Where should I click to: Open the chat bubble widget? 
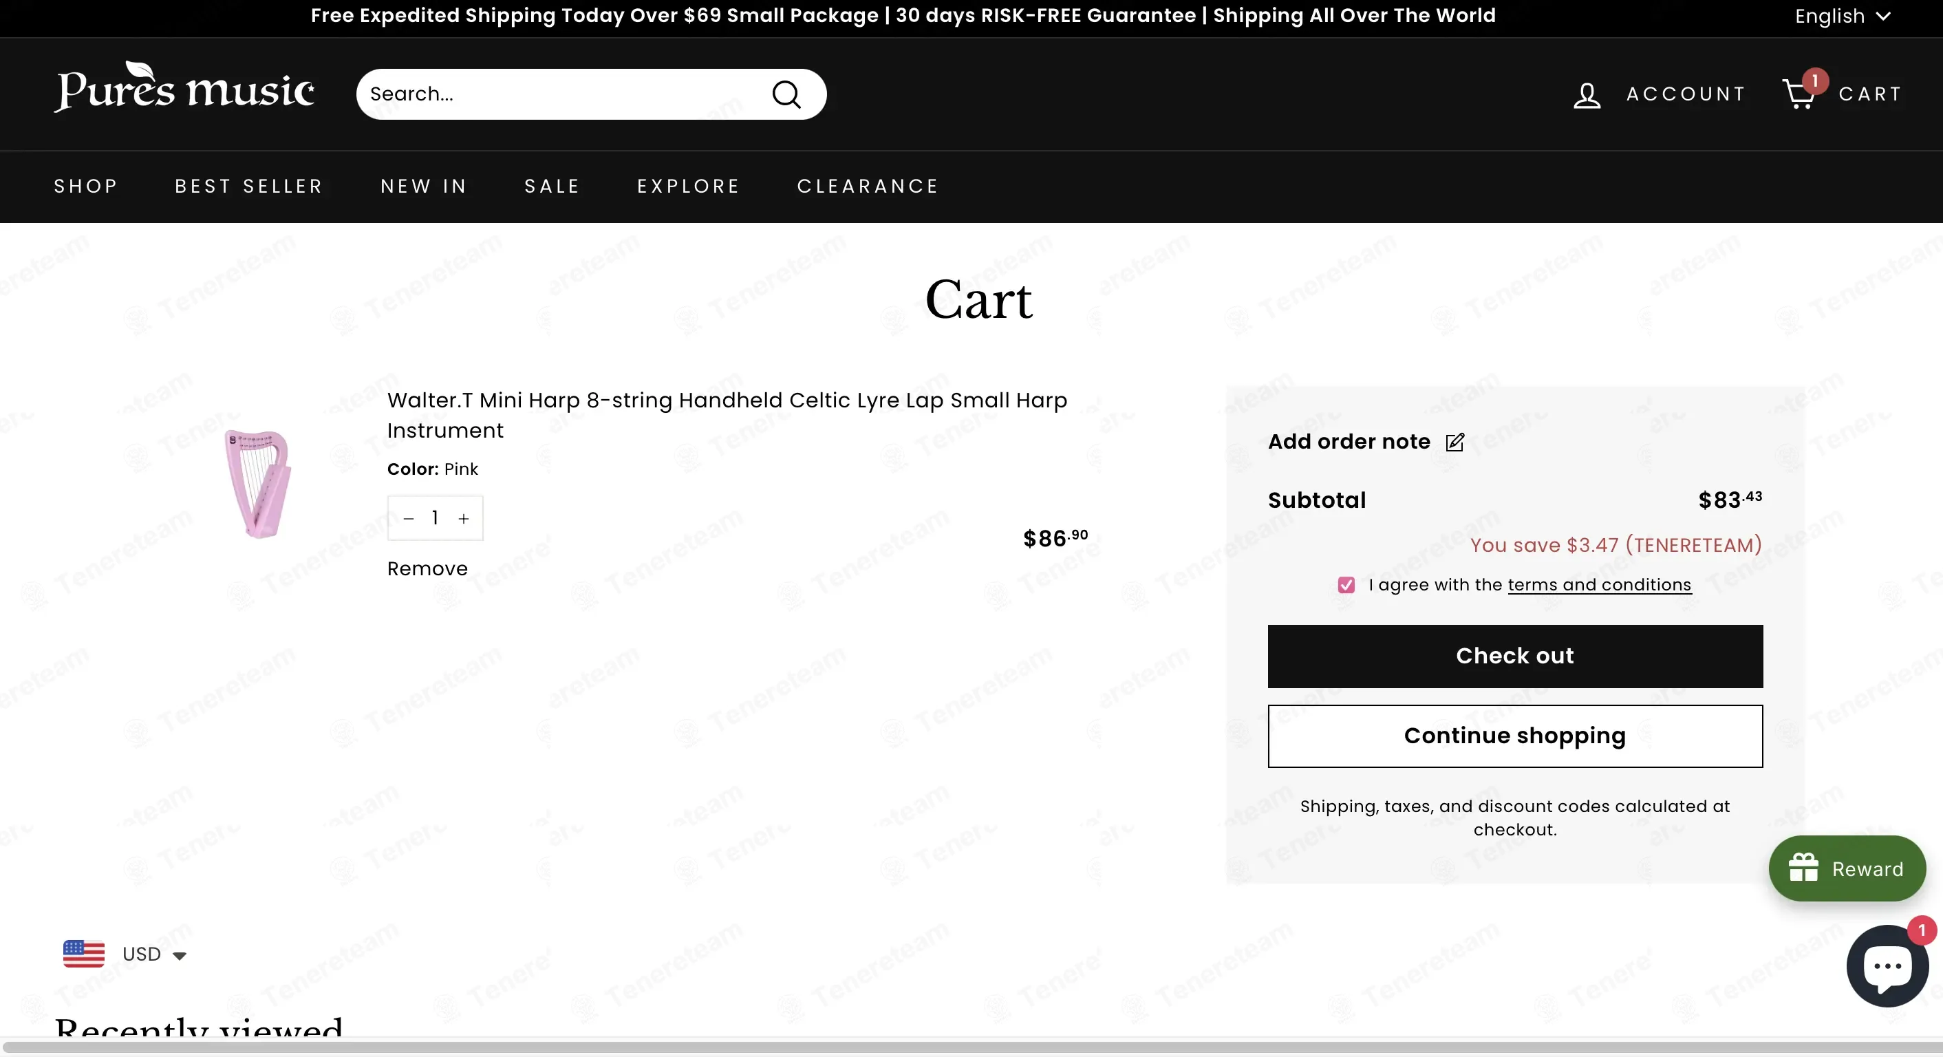[1887, 966]
